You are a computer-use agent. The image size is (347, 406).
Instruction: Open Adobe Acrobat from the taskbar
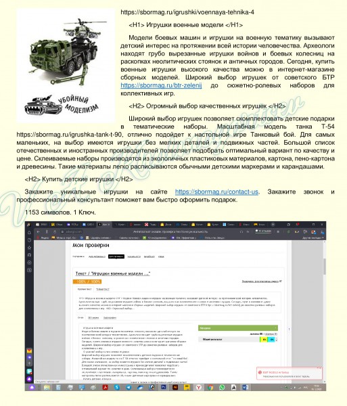(x=105, y=387)
